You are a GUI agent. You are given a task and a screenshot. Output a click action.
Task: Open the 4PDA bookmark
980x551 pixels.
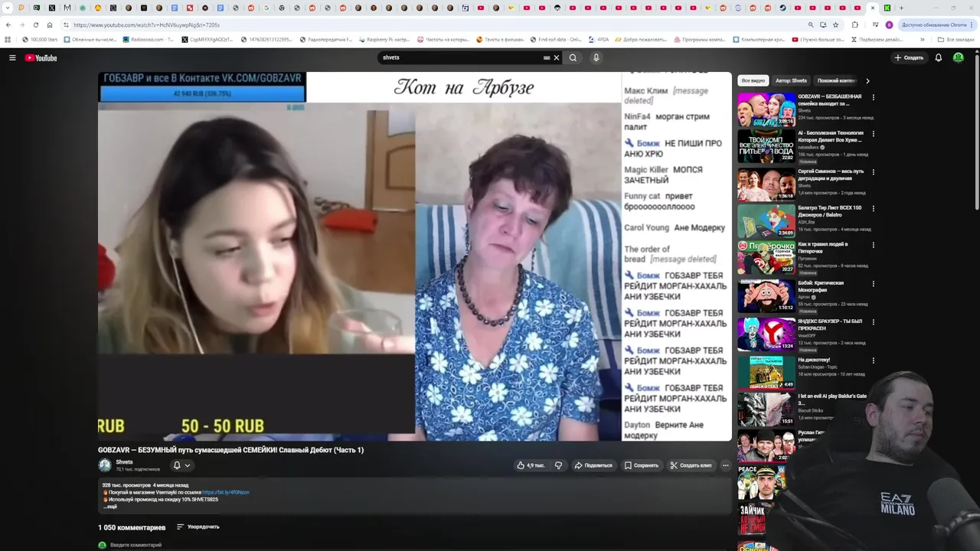click(599, 39)
